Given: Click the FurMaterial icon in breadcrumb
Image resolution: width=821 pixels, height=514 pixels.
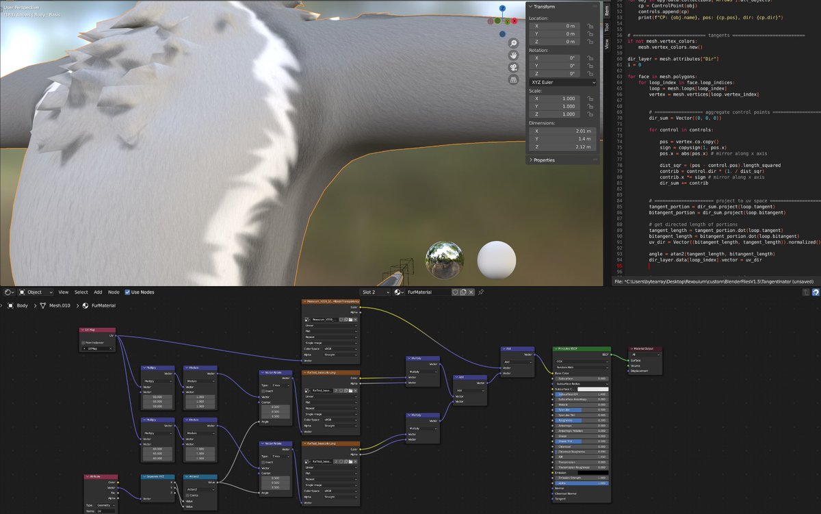Looking at the screenshot, I should (86, 305).
